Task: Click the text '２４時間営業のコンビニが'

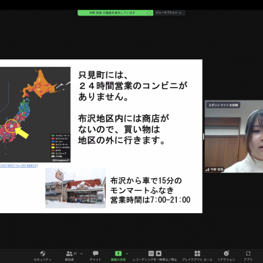Action: (x=133, y=86)
